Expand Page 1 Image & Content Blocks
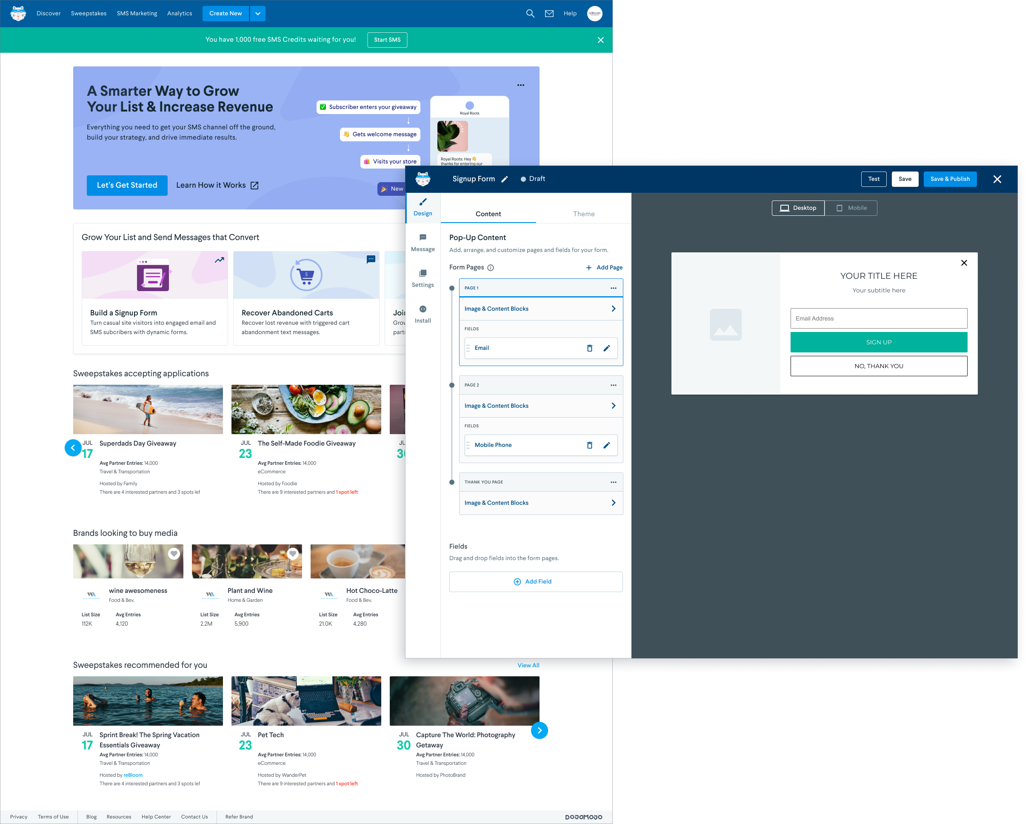Screen dimensions: 1028x824 541,309
